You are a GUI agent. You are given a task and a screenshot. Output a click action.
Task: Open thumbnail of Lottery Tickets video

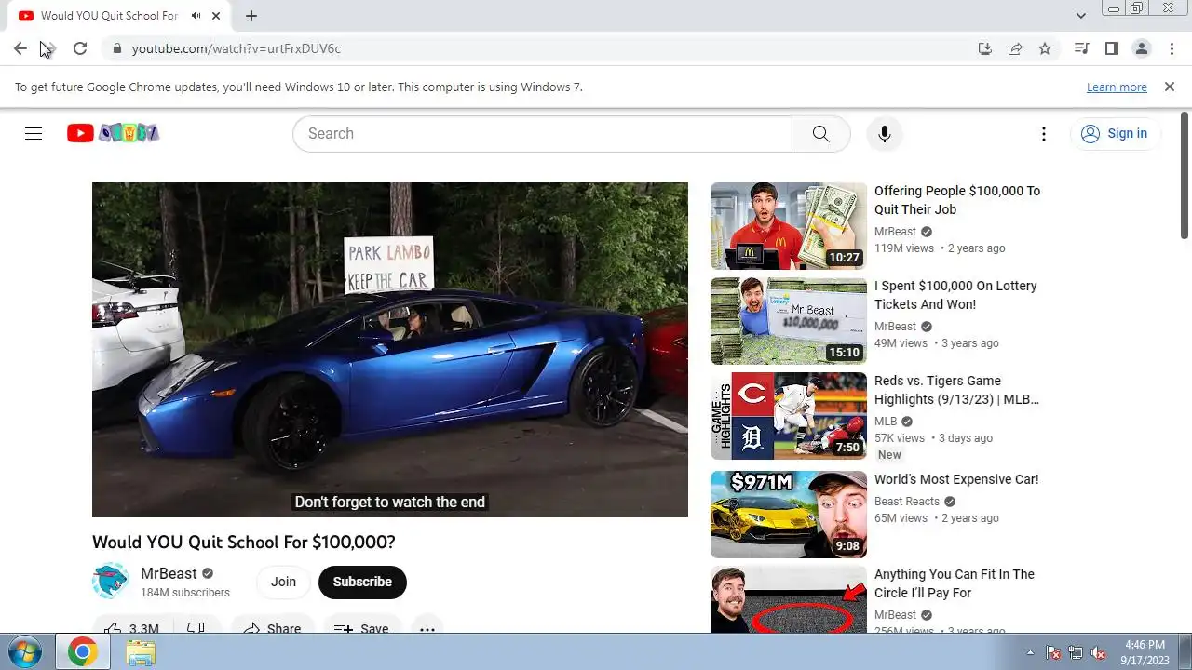tap(789, 321)
